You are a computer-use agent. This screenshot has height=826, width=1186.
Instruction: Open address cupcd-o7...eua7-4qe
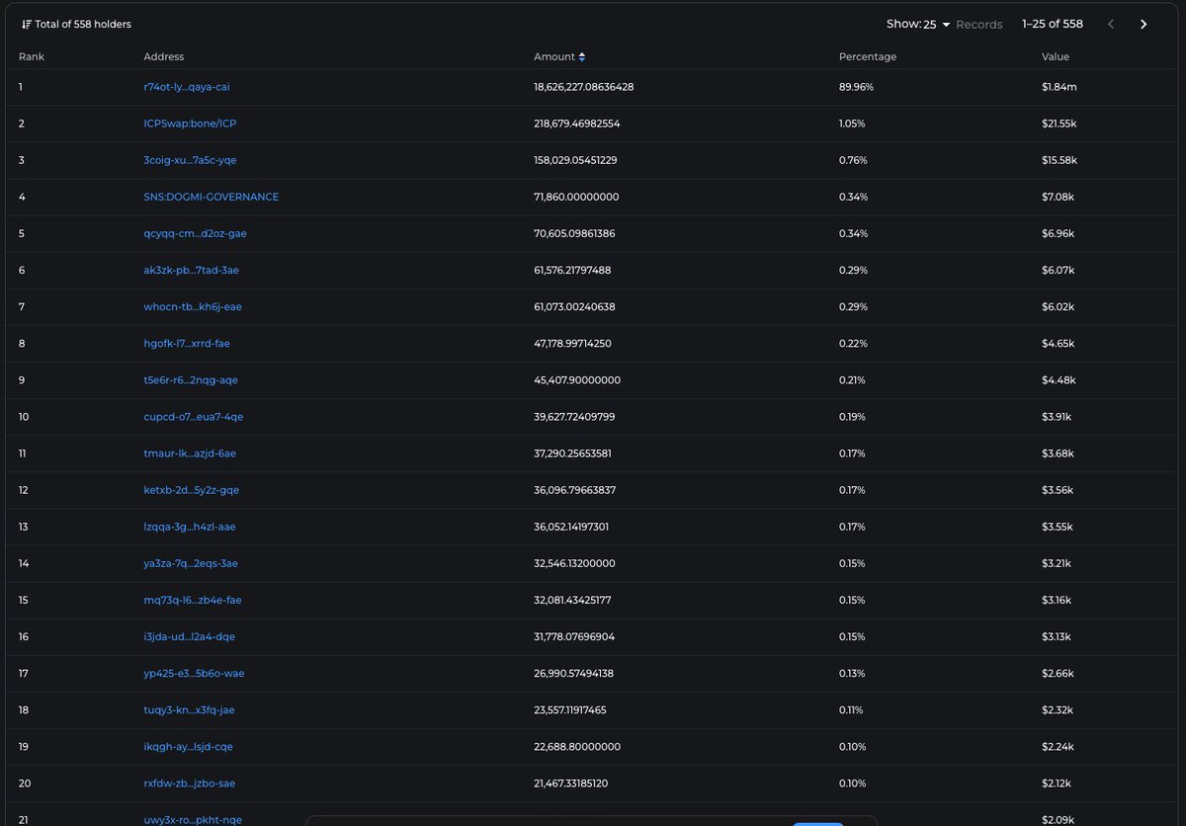[194, 416]
